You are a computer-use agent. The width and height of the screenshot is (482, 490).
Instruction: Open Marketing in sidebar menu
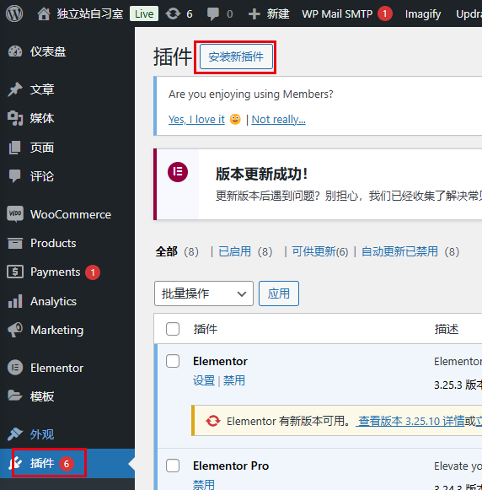[57, 330]
